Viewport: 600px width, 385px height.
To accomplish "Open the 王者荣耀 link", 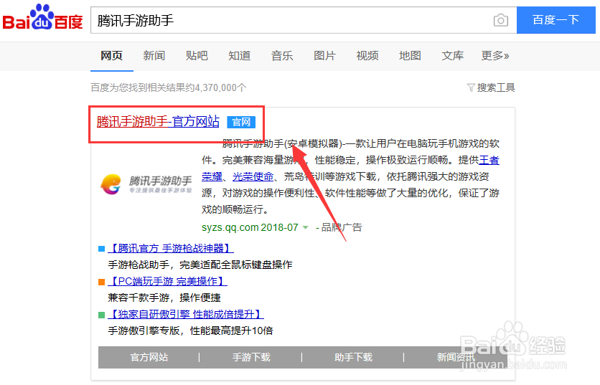I will [489, 160].
